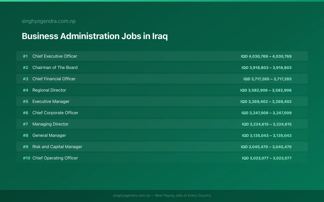Click the singhyogendra.com.np header text

[49, 21]
